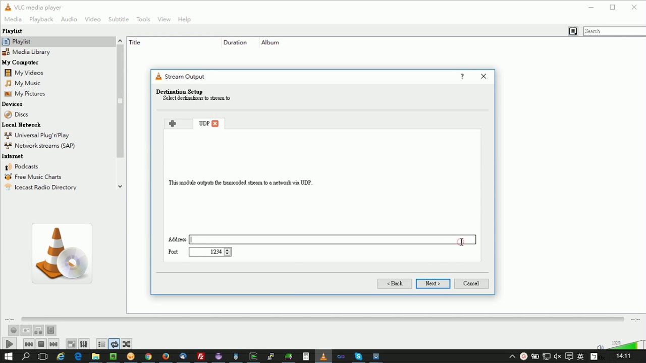Click the frame-by-frame button

click(x=50, y=330)
